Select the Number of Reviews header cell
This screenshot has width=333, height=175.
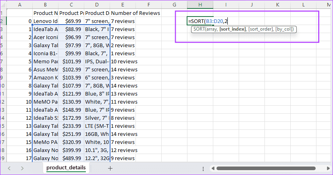pyautogui.click(x=135, y=13)
